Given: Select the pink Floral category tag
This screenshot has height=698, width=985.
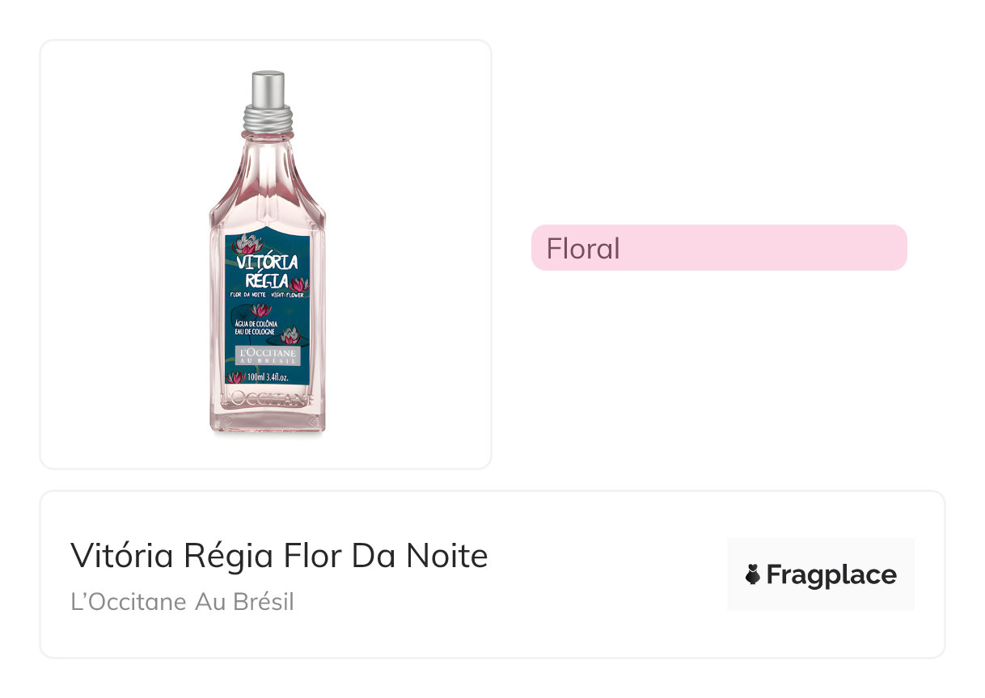Looking at the screenshot, I should point(718,248).
